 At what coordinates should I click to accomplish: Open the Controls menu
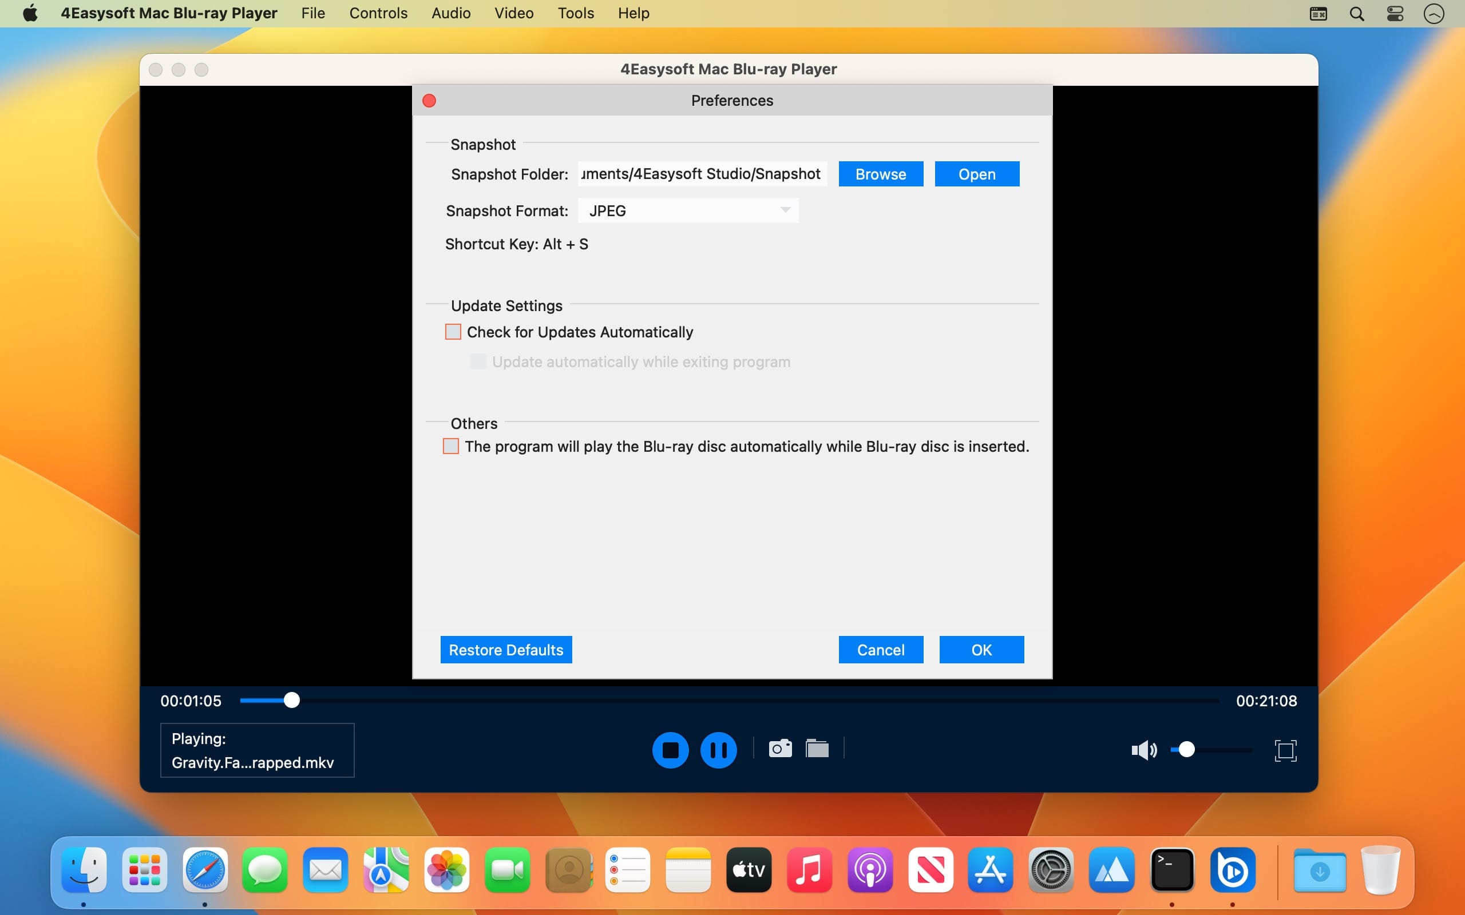click(x=378, y=13)
